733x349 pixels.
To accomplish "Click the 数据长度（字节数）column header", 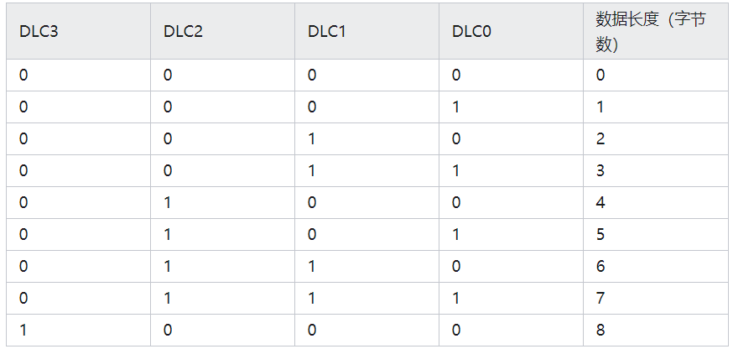I will [651, 32].
